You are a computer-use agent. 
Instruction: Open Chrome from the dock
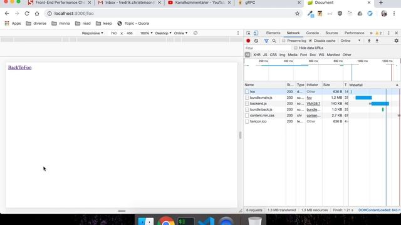[166, 221]
